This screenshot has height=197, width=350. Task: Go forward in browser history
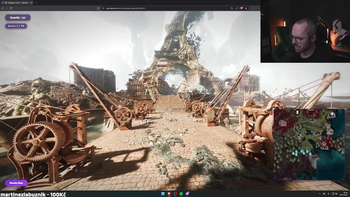(x=7, y=8)
